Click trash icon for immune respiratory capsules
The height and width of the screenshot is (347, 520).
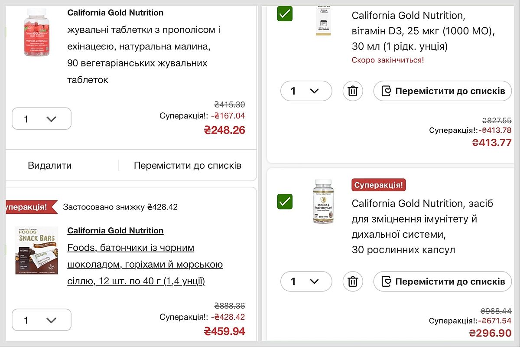click(x=353, y=282)
